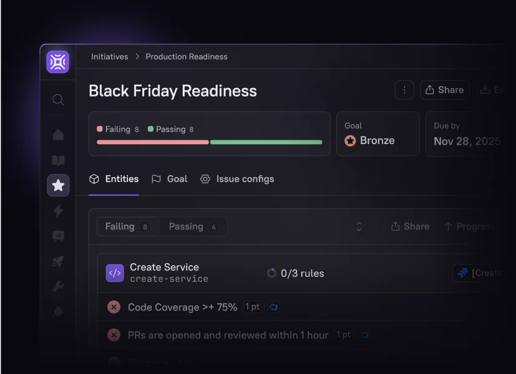Open the catalog book icon in sidebar
Screen dimensions: 516x374
click(x=58, y=160)
